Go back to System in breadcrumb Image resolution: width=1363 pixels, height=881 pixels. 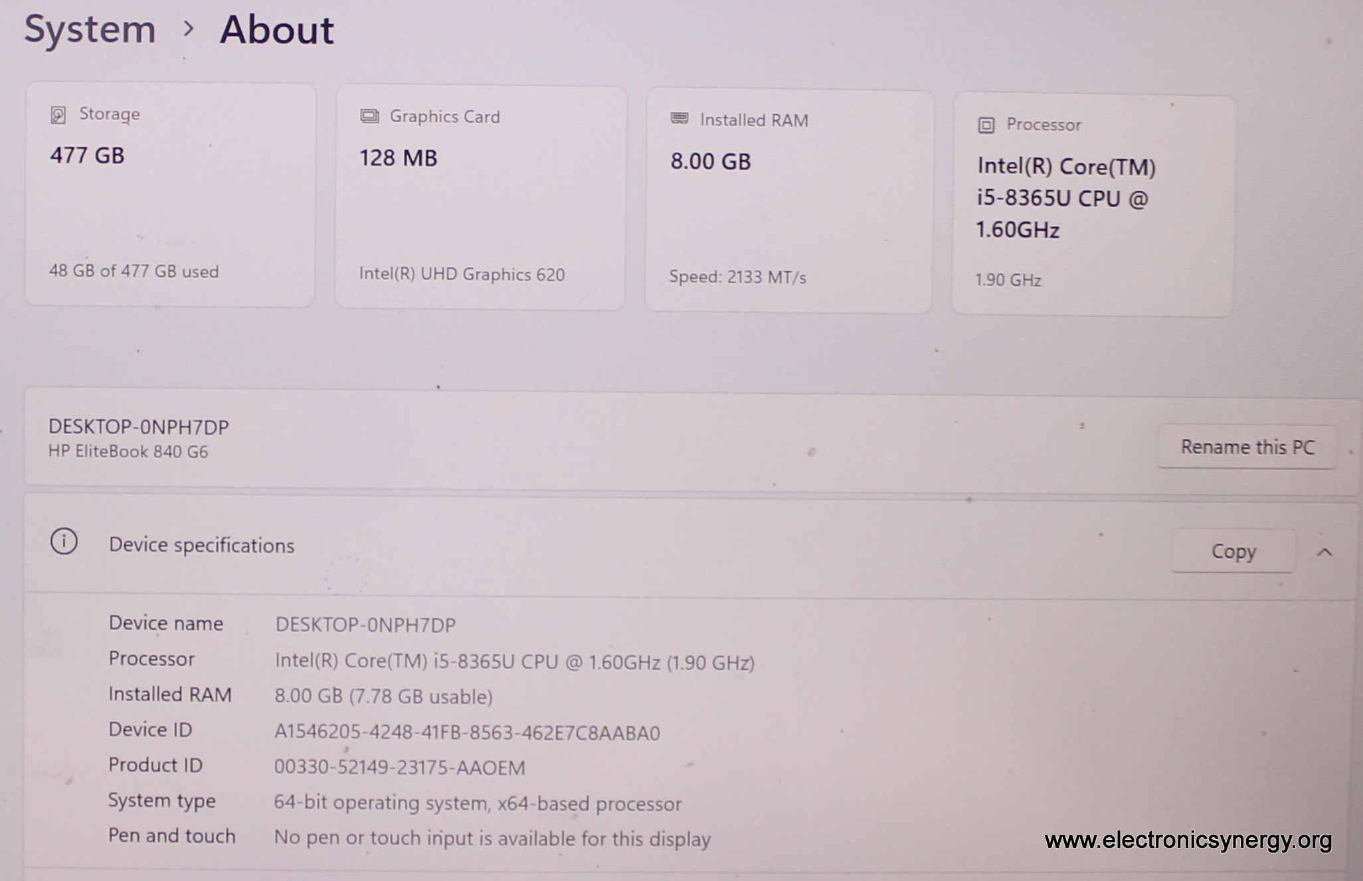click(x=90, y=29)
